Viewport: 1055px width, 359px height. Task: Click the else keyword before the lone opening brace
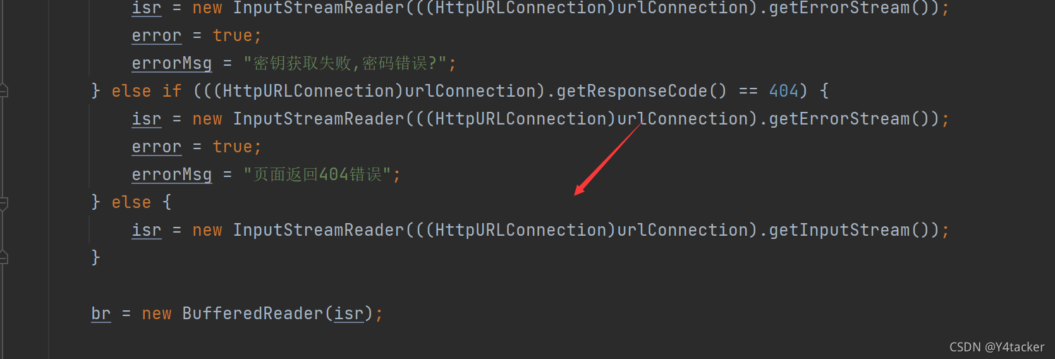point(131,202)
